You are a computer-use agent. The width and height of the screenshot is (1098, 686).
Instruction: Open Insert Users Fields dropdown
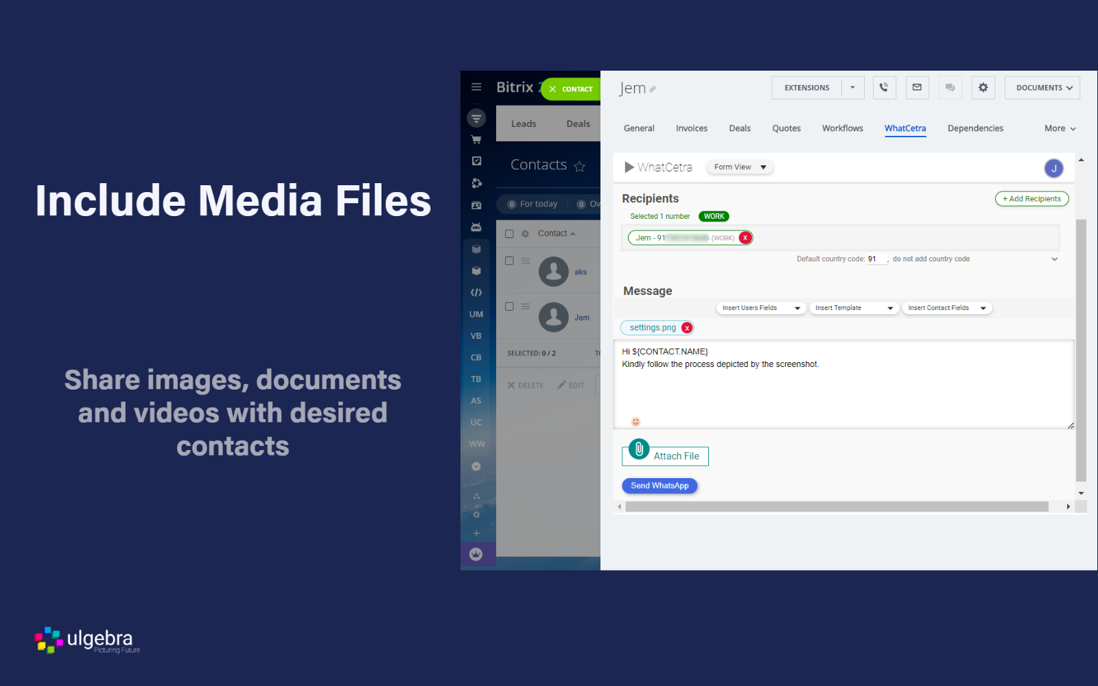(762, 308)
